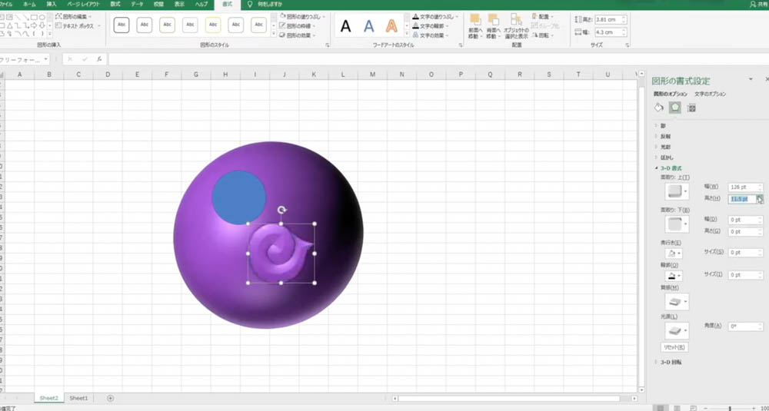
Task: Open the Selection Pane icon
Action: [x=516, y=26]
